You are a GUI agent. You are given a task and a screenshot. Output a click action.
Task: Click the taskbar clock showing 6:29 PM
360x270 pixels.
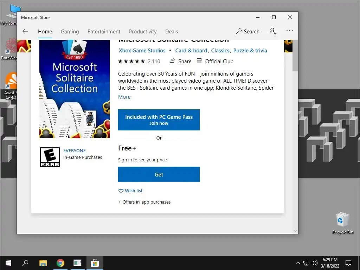[330, 263]
